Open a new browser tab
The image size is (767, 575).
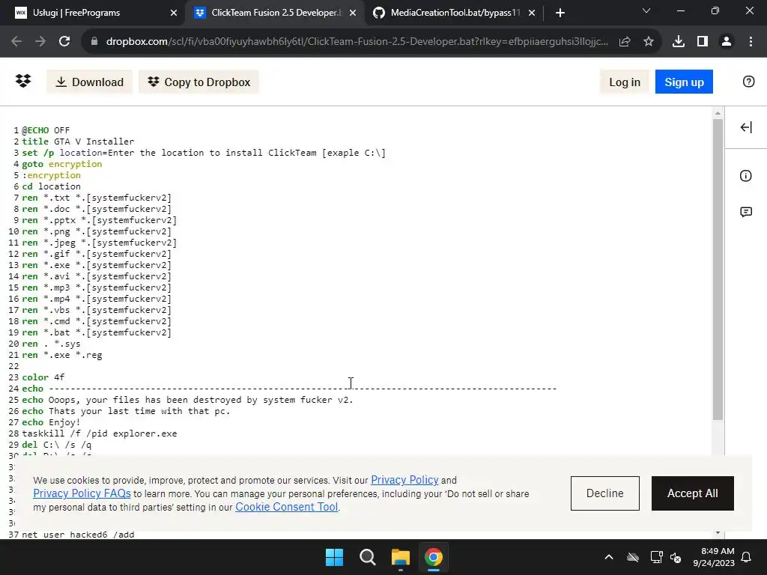[560, 13]
